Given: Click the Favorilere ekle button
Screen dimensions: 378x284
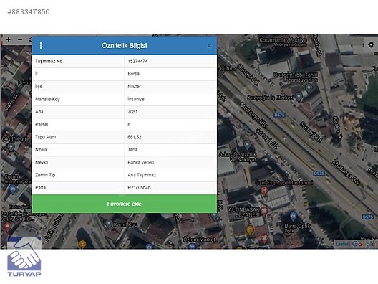Looking at the screenshot, I should point(125,204).
